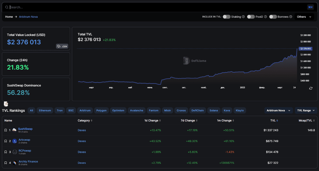Select the Kava chain tab
This screenshot has width=319, height=171.
point(227,110)
